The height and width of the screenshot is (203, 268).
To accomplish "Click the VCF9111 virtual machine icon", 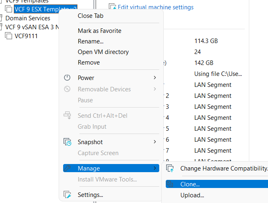I will click(x=9, y=36).
